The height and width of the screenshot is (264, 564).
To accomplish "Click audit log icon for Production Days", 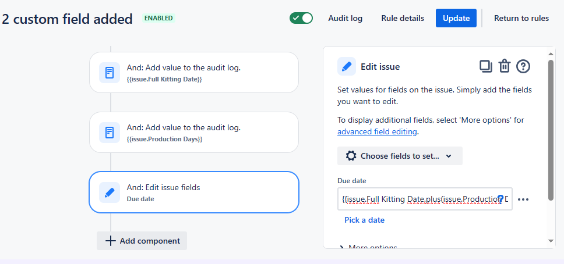I will click(110, 133).
